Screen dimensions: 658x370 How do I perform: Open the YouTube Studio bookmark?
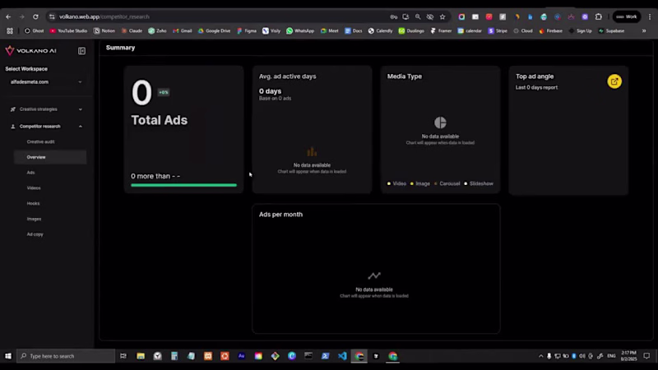(x=68, y=30)
